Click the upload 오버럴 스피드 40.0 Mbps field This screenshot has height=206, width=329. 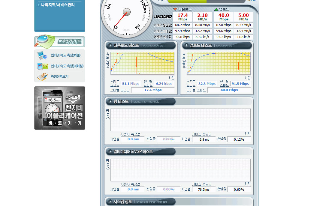[x=229, y=90]
